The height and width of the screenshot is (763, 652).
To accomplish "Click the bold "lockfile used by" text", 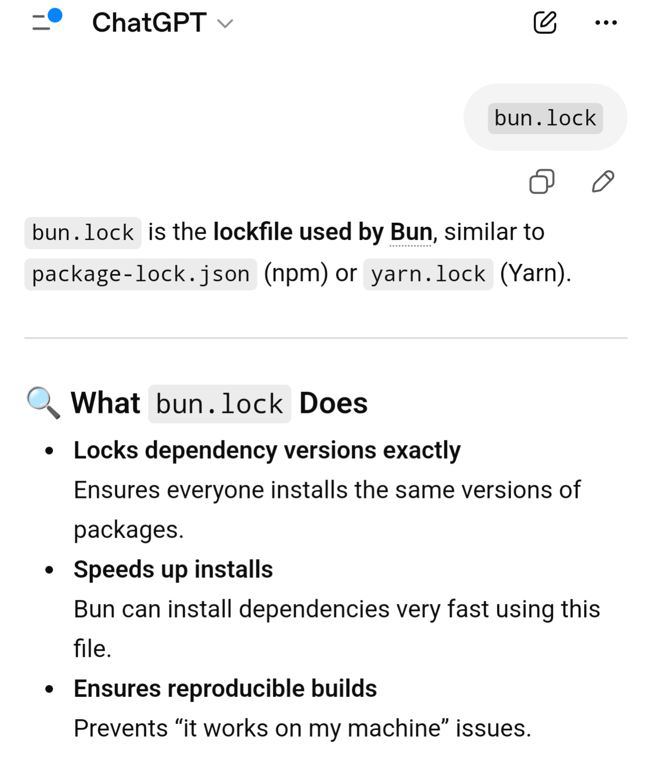I will tap(298, 232).
